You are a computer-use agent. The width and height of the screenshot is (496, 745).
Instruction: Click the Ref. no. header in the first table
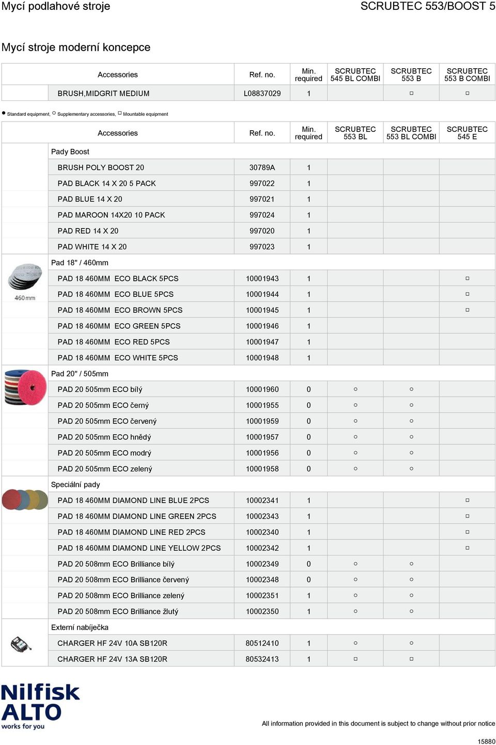pyautogui.click(x=262, y=74)
